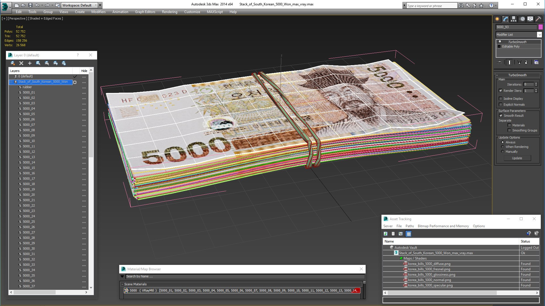
Task: Click the Save File floppy icon
Action: (30, 5)
